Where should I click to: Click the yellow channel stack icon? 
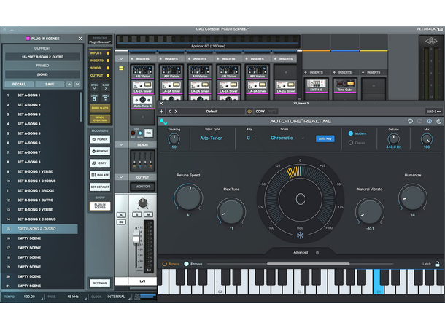click(121, 69)
